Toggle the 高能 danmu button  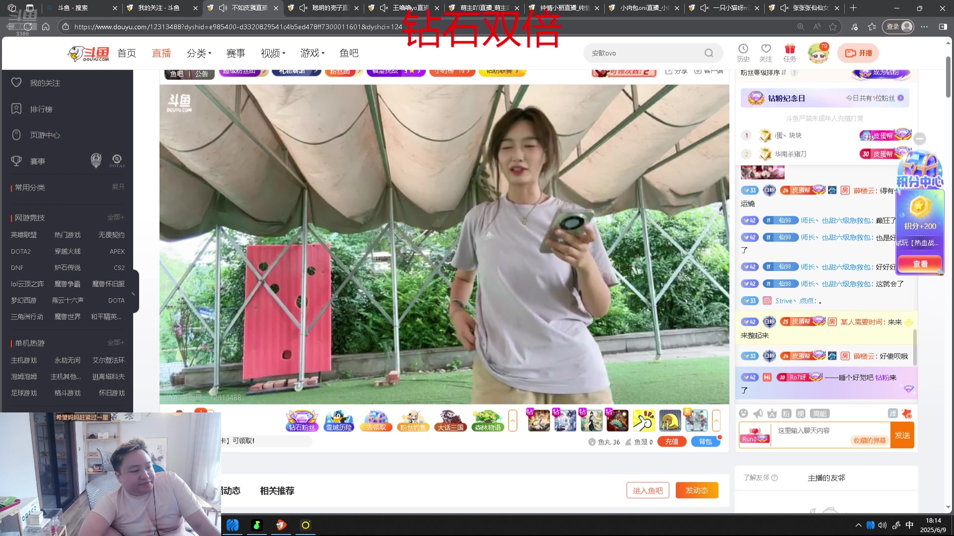819,413
